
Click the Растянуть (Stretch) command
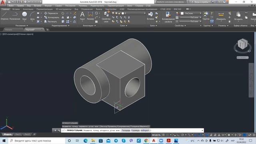(x=51, y=21)
